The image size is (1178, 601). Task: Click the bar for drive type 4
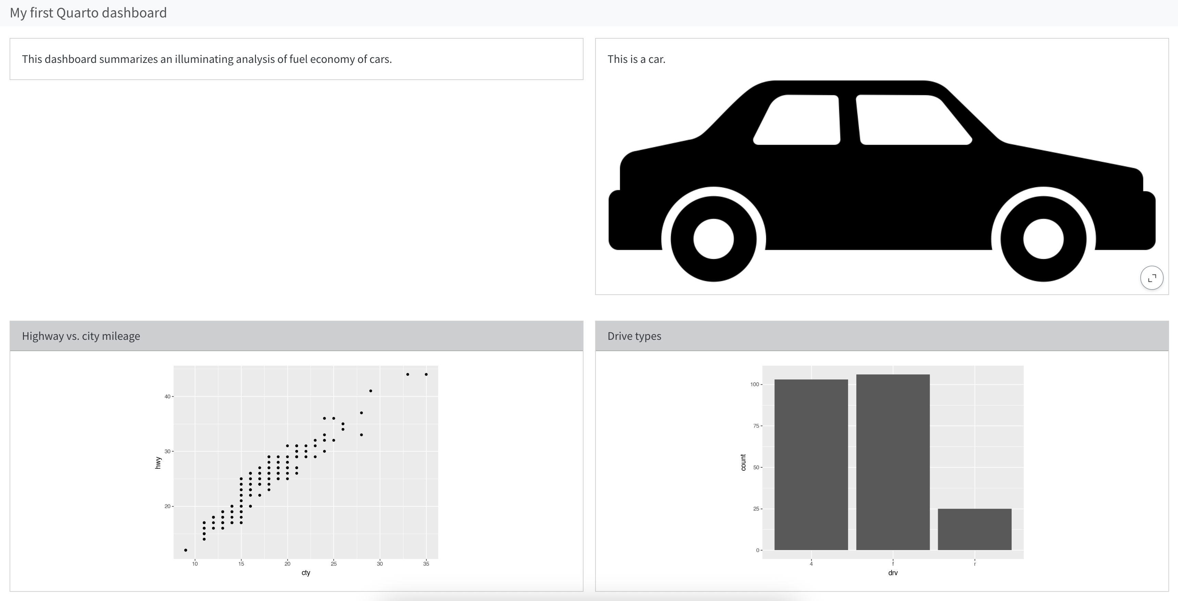(x=811, y=465)
